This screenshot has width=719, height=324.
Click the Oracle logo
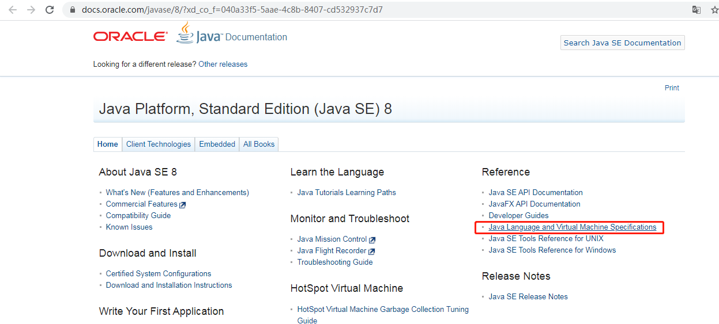(130, 37)
